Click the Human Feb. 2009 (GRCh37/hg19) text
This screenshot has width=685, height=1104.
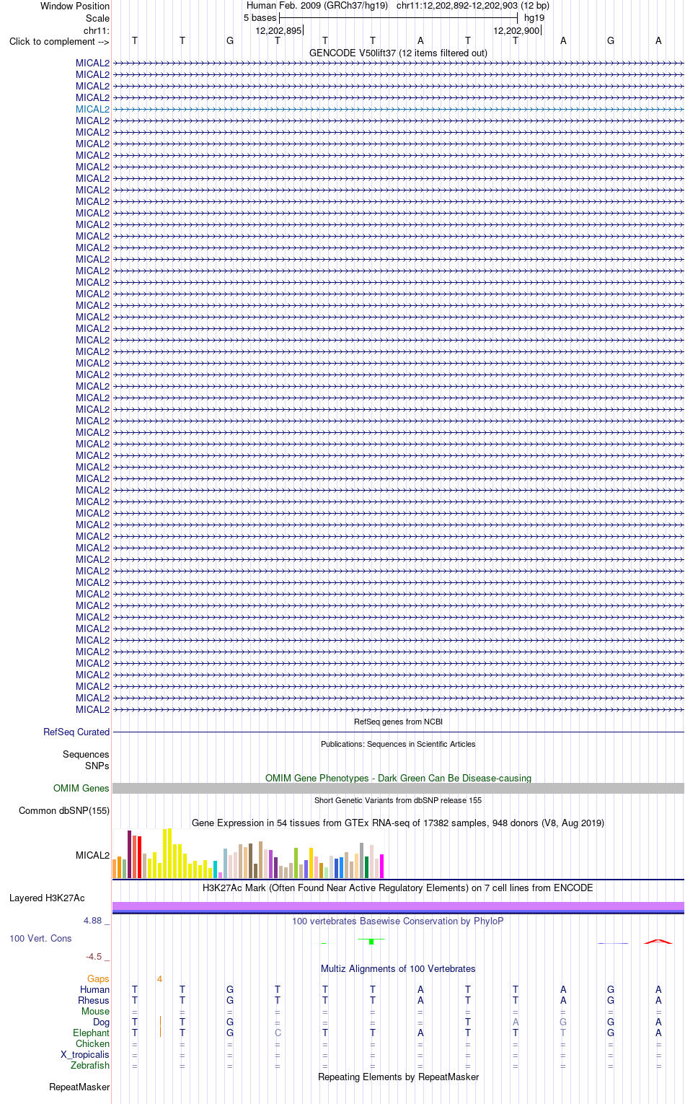click(317, 5)
